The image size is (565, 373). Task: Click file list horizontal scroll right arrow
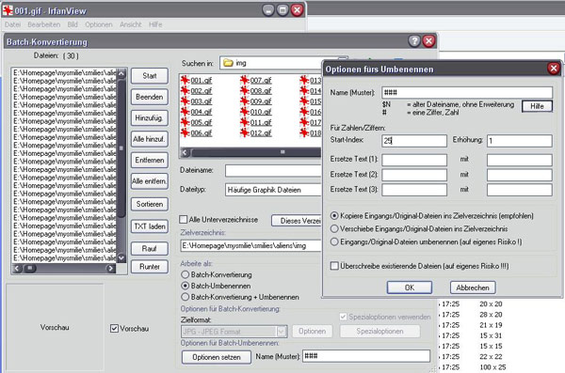(110, 268)
